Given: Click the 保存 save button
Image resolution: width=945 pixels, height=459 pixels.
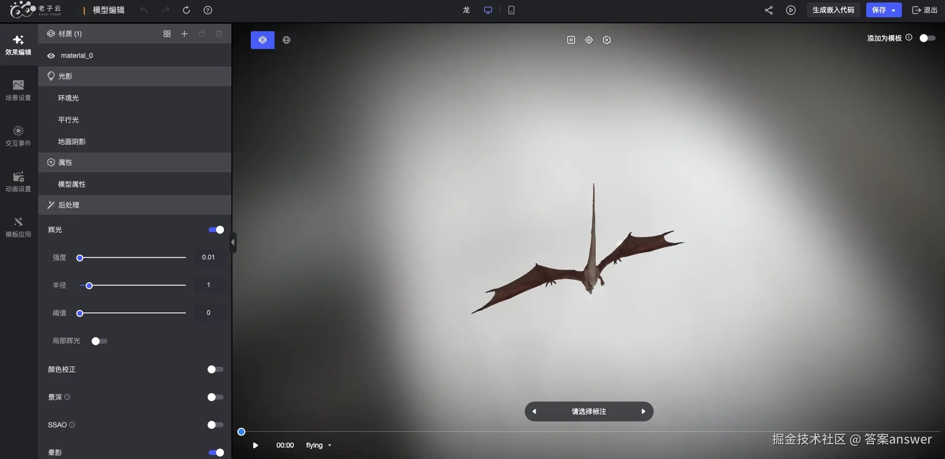Looking at the screenshot, I should [x=879, y=10].
